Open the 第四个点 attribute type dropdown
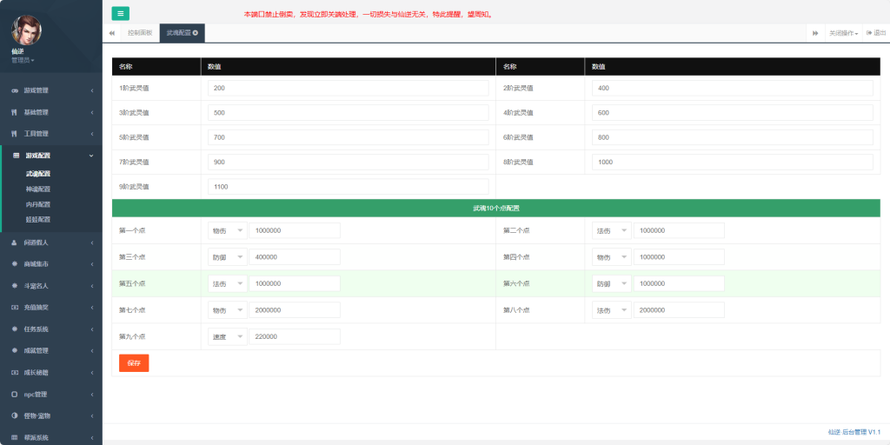The width and height of the screenshot is (890, 445). (612, 257)
